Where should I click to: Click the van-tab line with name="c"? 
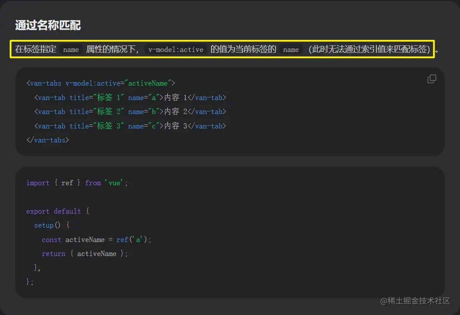pos(130,126)
